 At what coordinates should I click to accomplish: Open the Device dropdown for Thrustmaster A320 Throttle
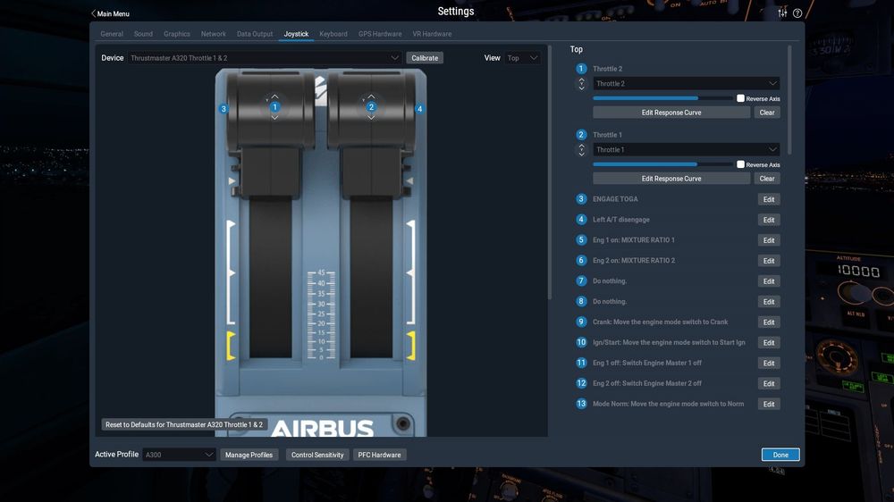(x=265, y=58)
